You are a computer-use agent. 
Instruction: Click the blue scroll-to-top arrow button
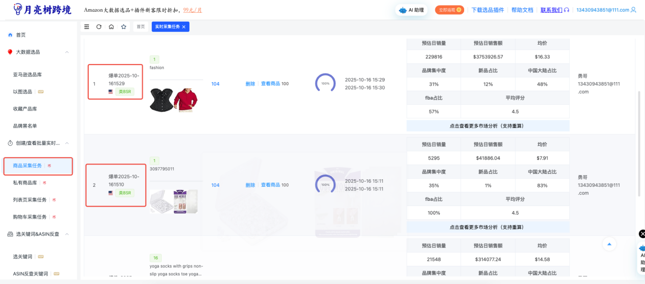[609, 244]
